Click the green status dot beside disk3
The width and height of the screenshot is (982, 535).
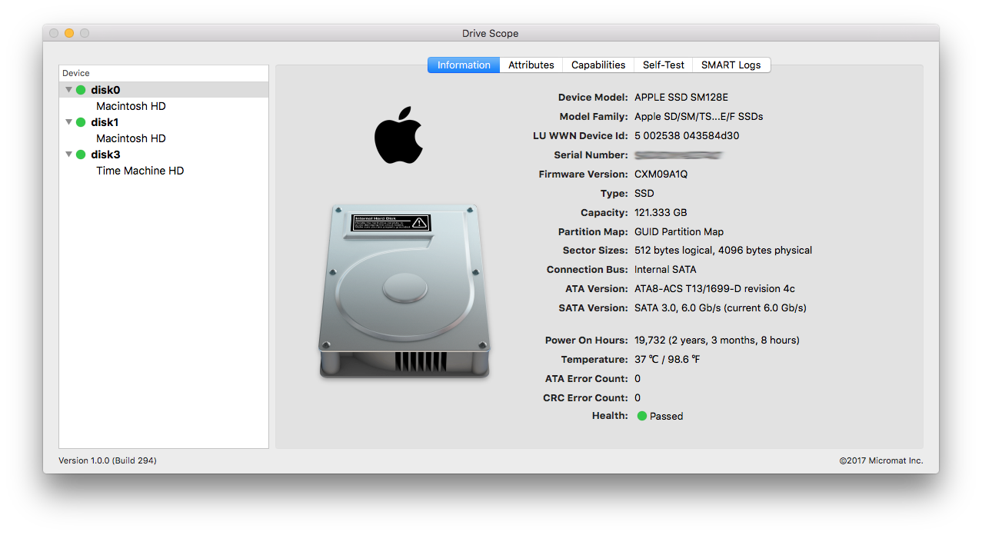81,155
